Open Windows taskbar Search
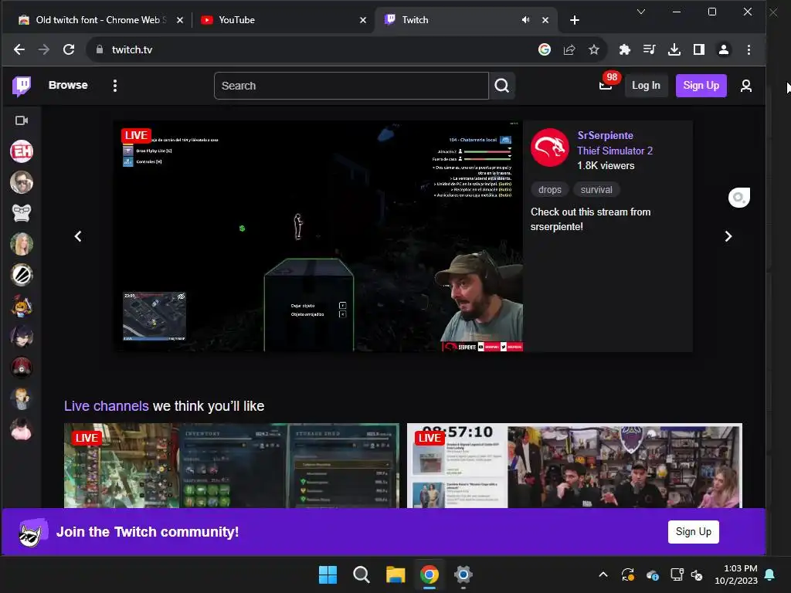 pos(362,574)
